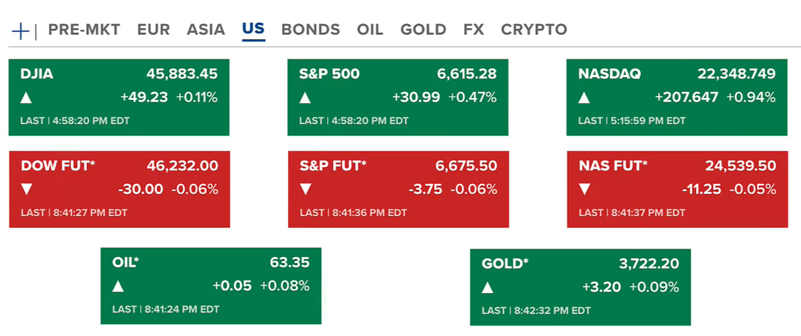This screenshot has width=801, height=336.
Task: Click the NAS FUT down arrow icon
Action: [x=585, y=190]
